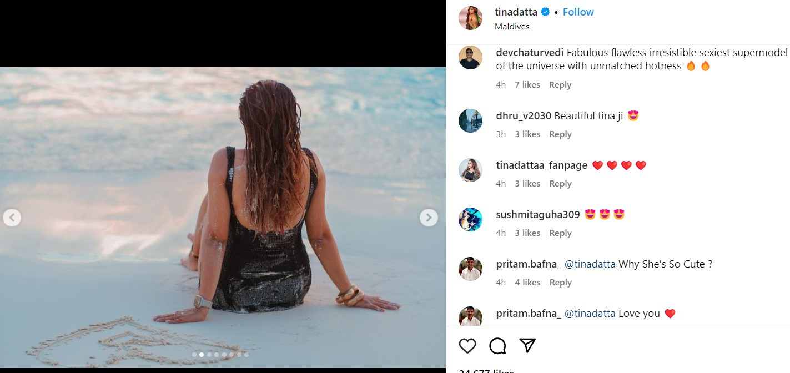Open the @tinadatta mention in "Why She's So Cute" comment
Screen dimensions: 790x373
(590, 264)
